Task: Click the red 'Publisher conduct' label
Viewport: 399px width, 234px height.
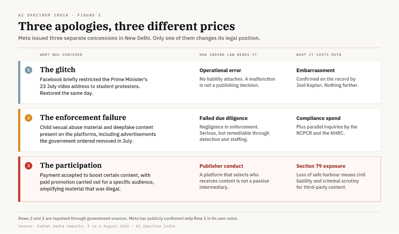Action: [x=221, y=166]
